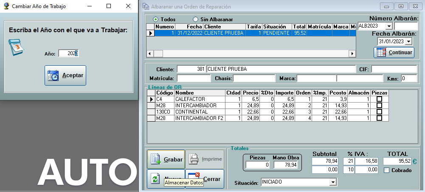This screenshot has width=425, height=192.
Task: Click the document icon in Albaranar title bar
Action: click(x=146, y=6)
